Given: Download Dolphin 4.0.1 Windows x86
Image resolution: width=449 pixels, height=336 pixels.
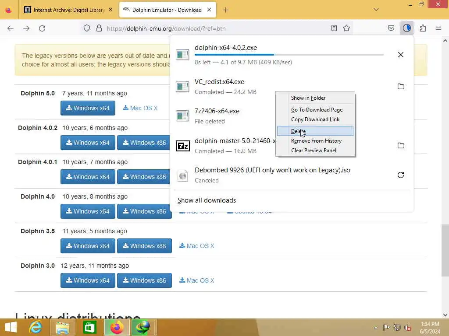Looking at the screenshot, I should pyautogui.click(x=144, y=177).
